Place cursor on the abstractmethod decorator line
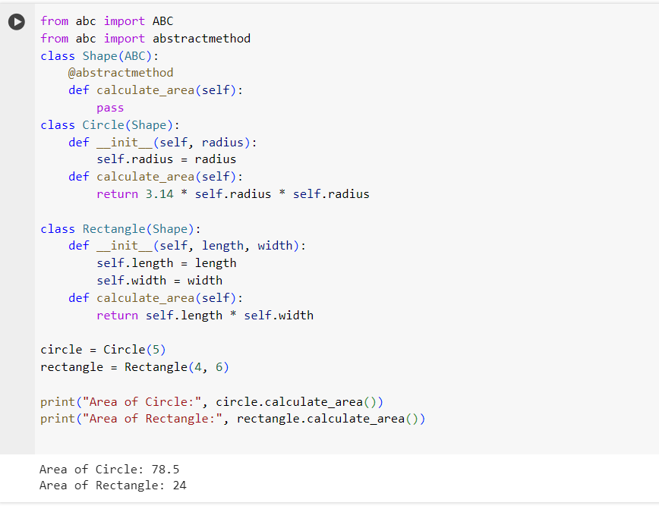The height and width of the screenshot is (506, 659). (121, 72)
